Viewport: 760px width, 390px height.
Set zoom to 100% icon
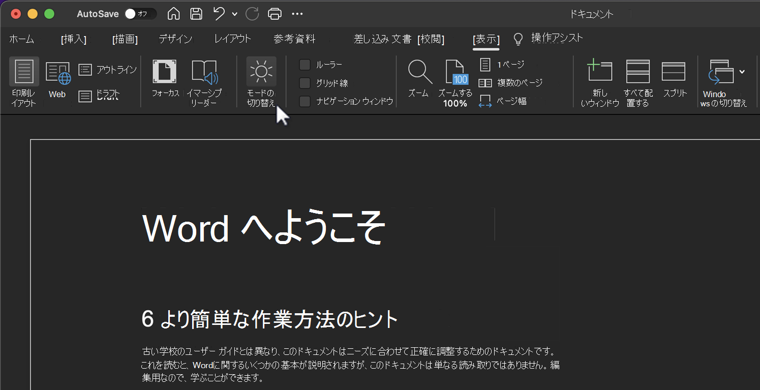(x=456, y=72)
